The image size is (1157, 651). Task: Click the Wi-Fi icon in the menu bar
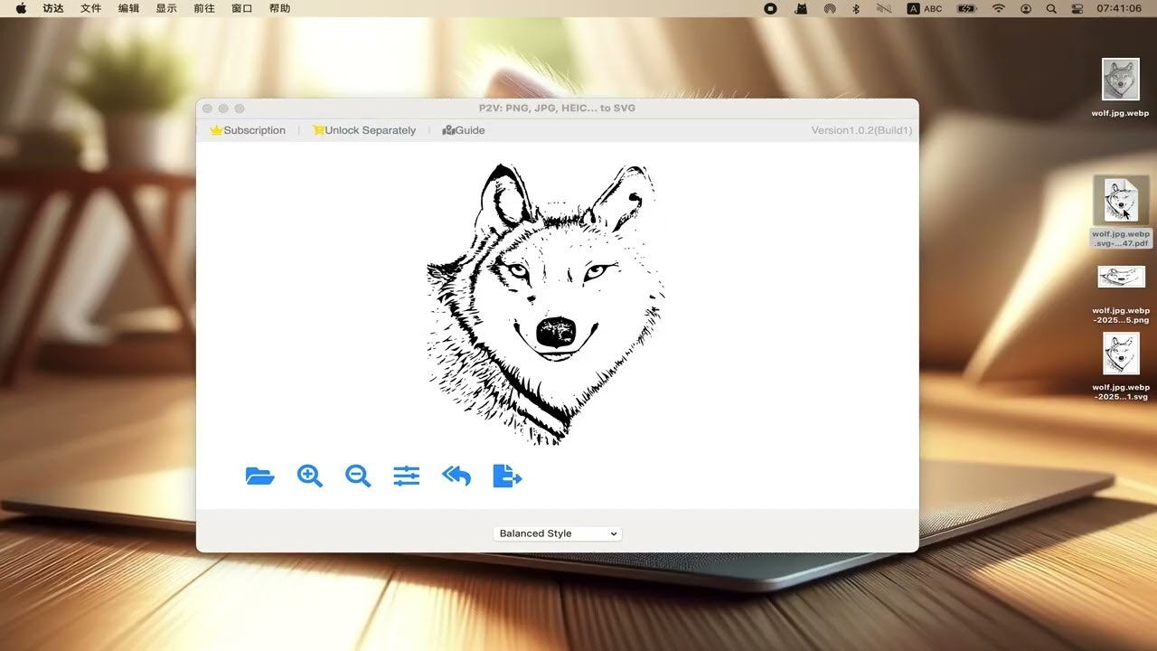pos(998,8)
